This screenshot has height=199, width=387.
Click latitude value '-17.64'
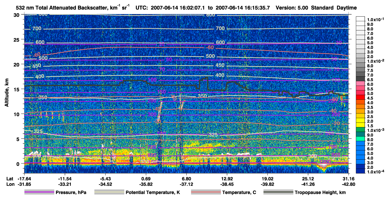tap(24, 178)
